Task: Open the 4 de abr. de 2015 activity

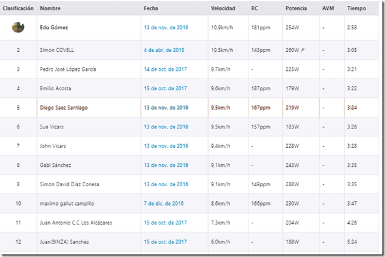Action: [164, 50]
